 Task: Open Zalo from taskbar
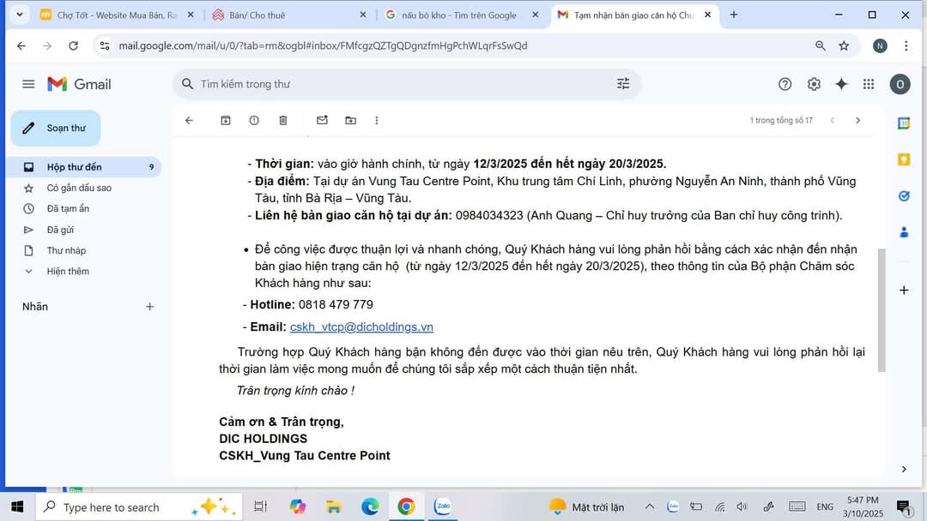(443, 506)
